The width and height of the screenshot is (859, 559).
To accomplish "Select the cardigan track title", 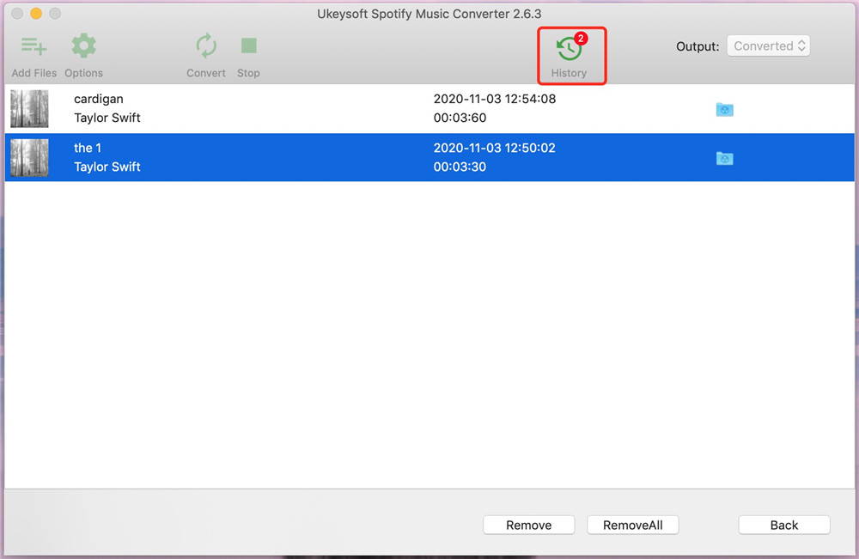I will (99, 99).
